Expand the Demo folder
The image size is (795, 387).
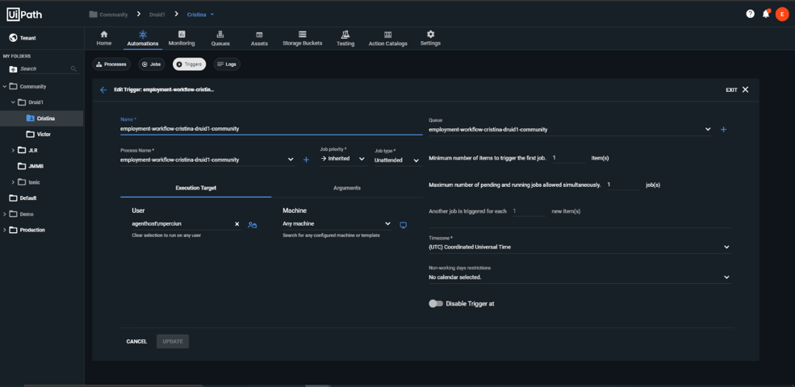click(5, 214)
